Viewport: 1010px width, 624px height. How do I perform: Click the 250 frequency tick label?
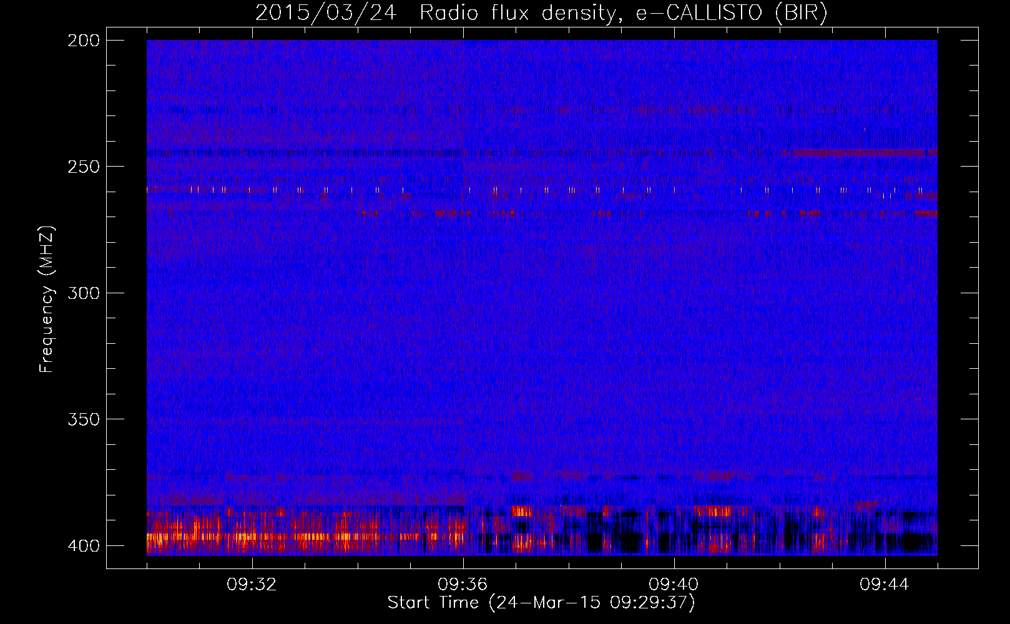pyautogui.click(x=83, y=167)
